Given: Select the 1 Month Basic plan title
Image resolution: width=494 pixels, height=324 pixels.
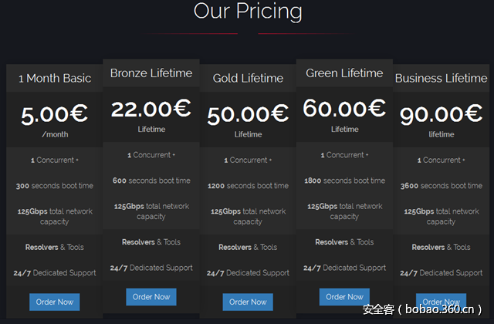Looking at the screenshot, I should (x=55, y=78).
